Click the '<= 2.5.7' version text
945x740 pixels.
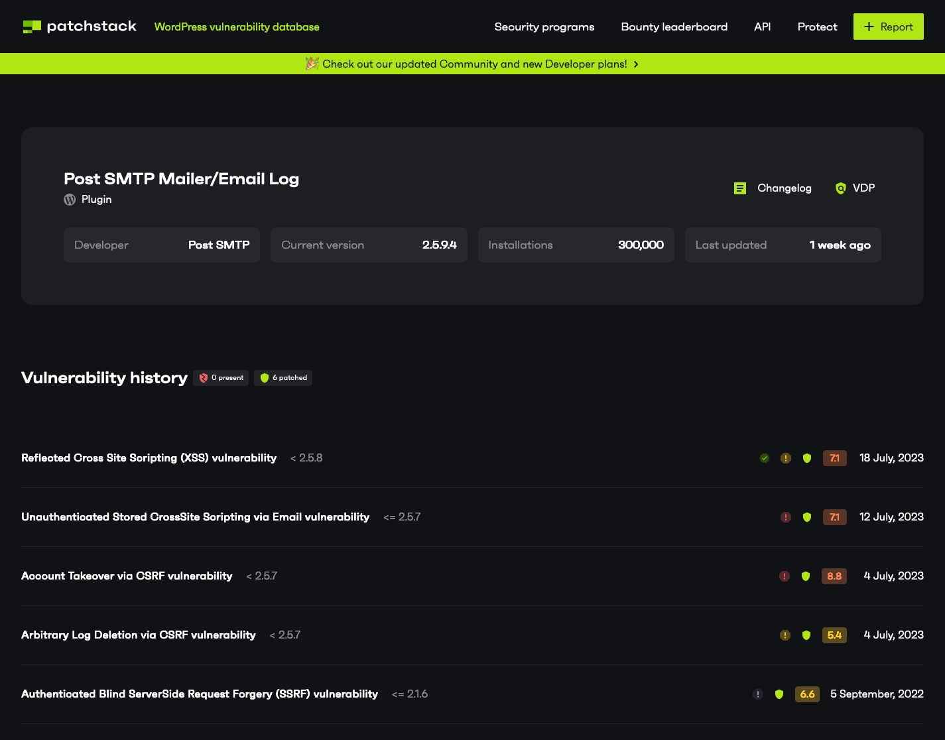(x=402, y=517)
